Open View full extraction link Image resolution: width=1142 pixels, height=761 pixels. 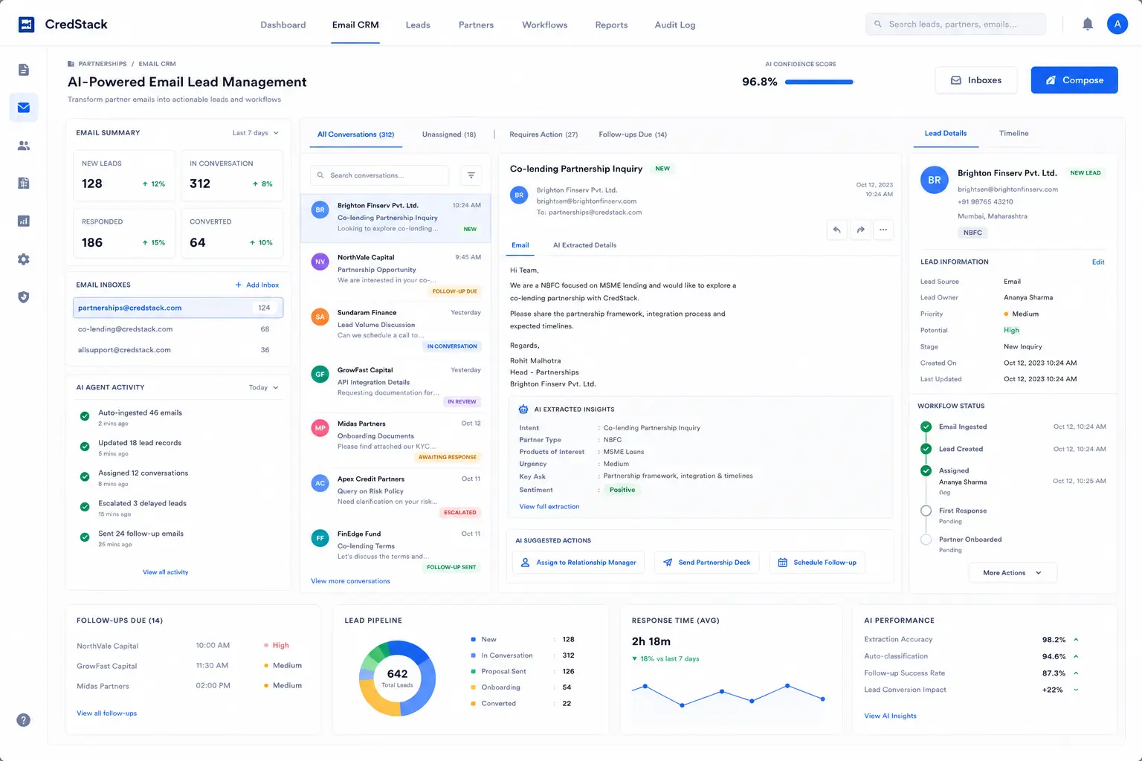pyautogui.click(x=549, y=507)
